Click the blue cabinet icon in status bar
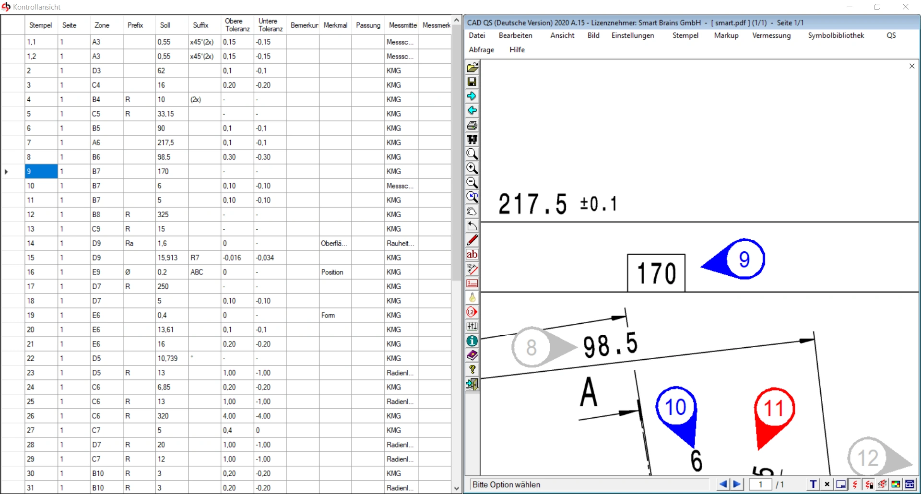The width and height of the screenshot is (921, 494). tap(909, 484)
